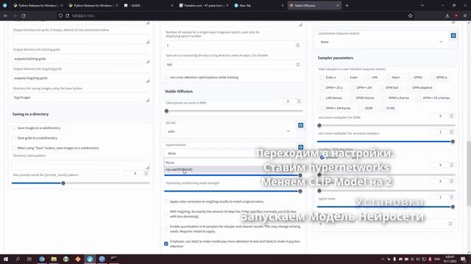
Task: Go back with the browser back arrow
Action: (6, 15)
